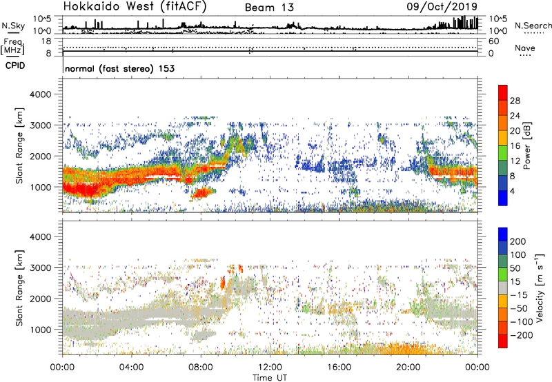Click the "50" velocity colorbar label
The image size is (552, 382).
tap(515, 268)
